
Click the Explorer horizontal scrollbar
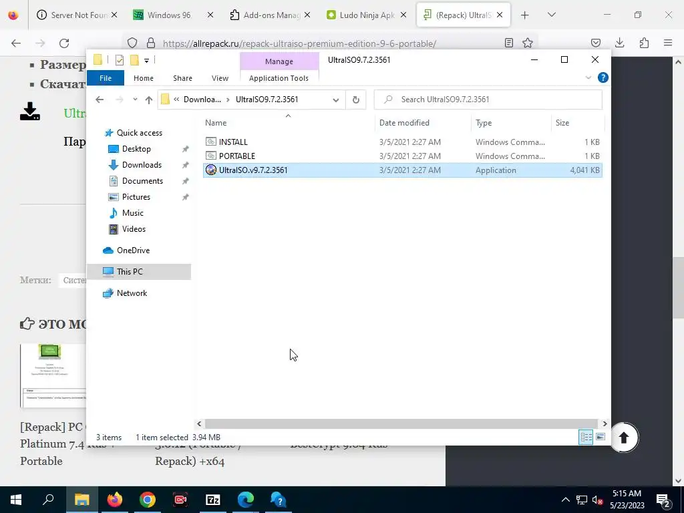401,423
